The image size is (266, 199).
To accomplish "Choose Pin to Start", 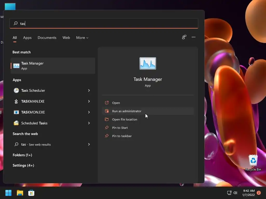I will (148, 127).
